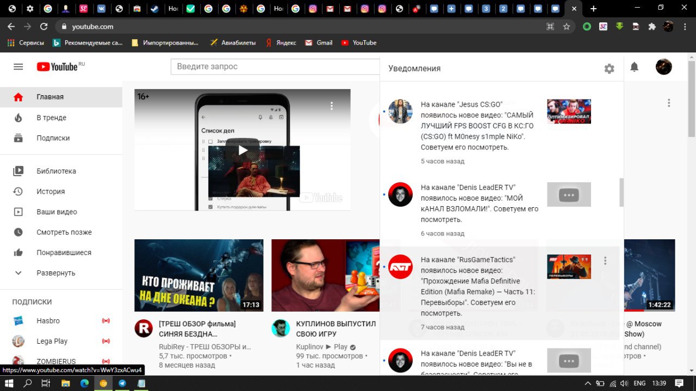Open Библиотека in sidebar

pos(61,171)
